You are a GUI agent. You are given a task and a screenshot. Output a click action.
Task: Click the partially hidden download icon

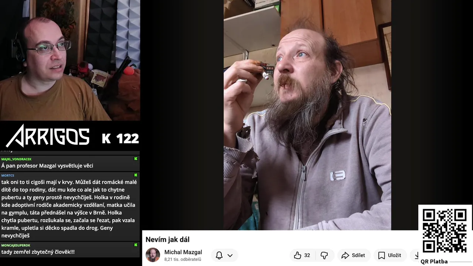(x=417, y=255)
